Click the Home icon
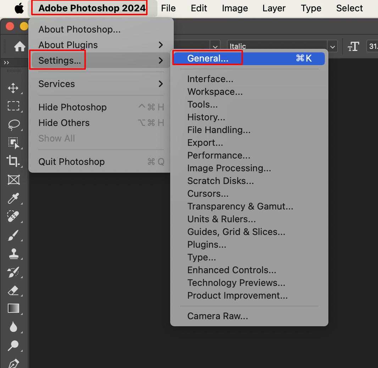Image resolution: width=378 pixels, height=368 pixels. 20,46
